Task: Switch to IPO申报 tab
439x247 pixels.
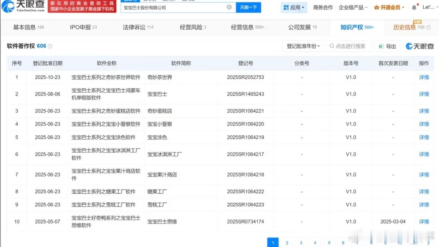Action: [x=83, y=27]
